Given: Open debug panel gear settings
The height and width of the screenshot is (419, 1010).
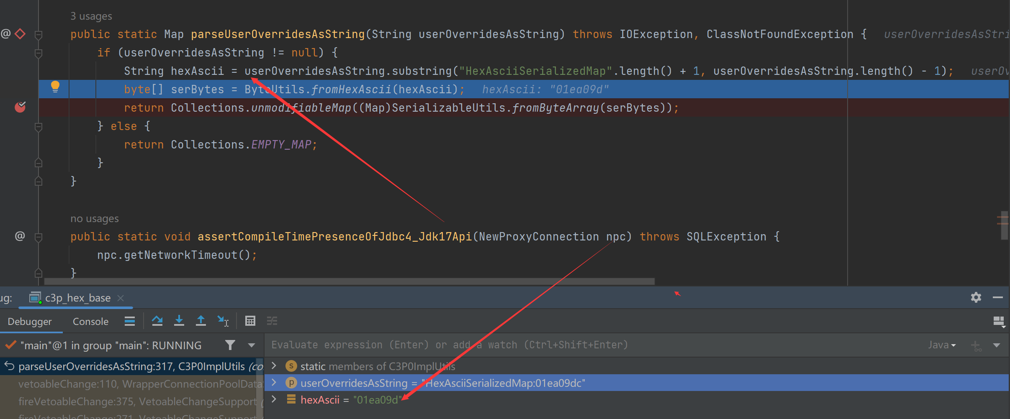Looking at the screenshot, I should click(x=976, y=297).
